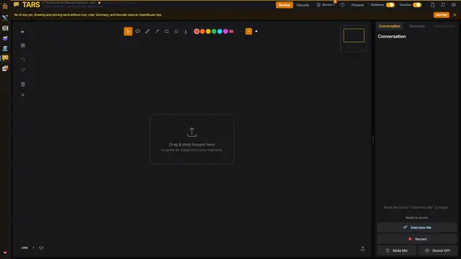Open the history clock icon
461x259 pixels.
[x=343, y=5]
